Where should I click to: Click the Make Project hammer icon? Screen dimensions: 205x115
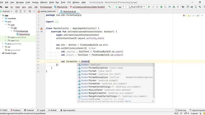[x=110, y=7]
